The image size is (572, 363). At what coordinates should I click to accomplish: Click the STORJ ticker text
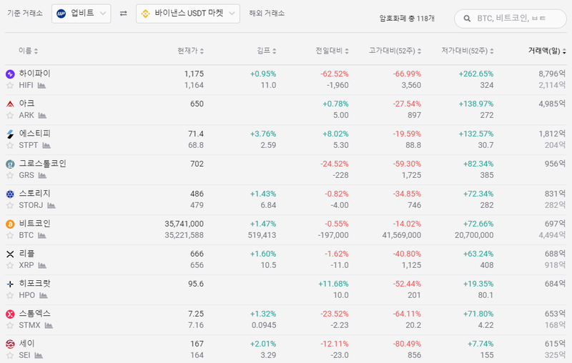tap(31, 206)
